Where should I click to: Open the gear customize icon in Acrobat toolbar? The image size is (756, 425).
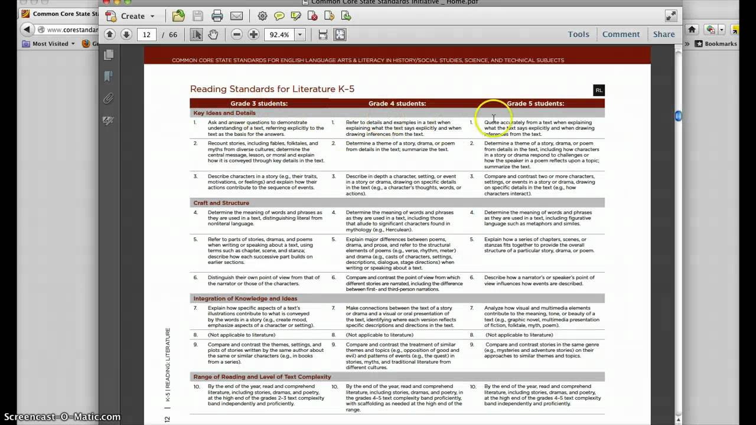coord(262,16)
